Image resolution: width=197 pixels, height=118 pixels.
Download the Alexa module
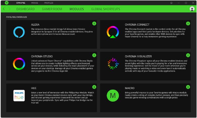tap(94, 23)
